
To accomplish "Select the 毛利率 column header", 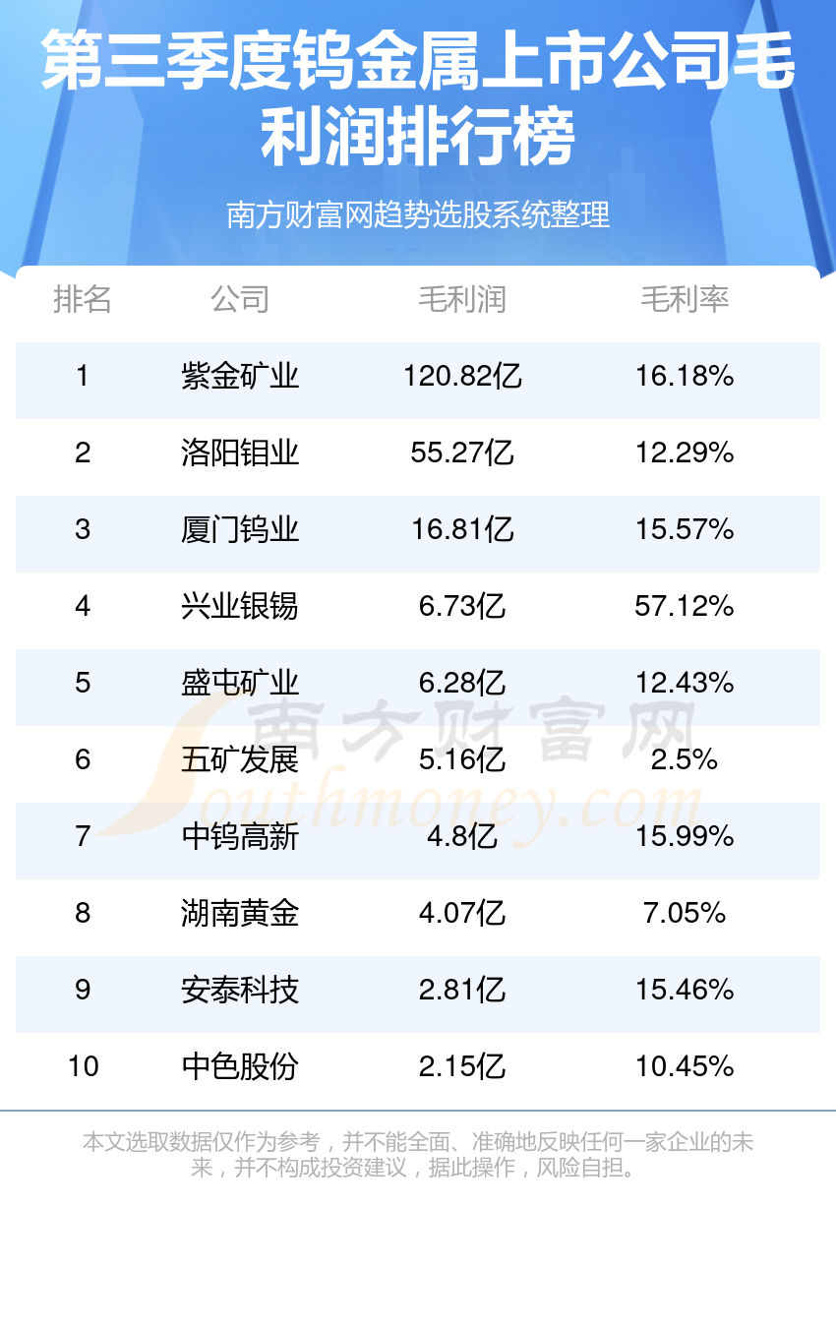I will 685,299.
